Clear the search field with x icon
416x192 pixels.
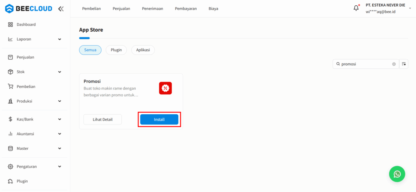pyautogui.click(x=394, y=64)
